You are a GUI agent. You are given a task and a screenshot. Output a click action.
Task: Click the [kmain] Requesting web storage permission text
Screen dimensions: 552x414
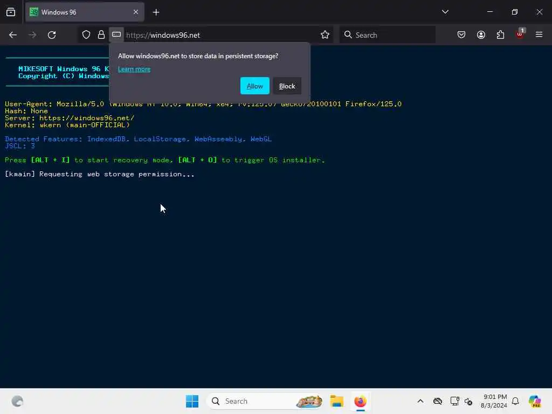coord(99,174)
